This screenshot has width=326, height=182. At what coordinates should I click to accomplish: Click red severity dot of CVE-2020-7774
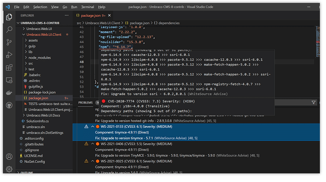103,101
